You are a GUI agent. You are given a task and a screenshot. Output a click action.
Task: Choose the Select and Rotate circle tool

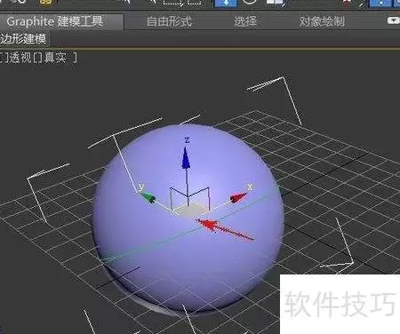click(x=250, y=2)
